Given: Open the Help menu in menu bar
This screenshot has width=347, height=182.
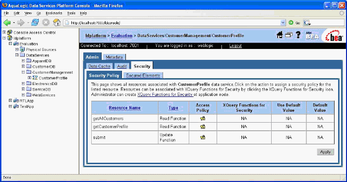Looking at the screenshot, I should [83, 13].
